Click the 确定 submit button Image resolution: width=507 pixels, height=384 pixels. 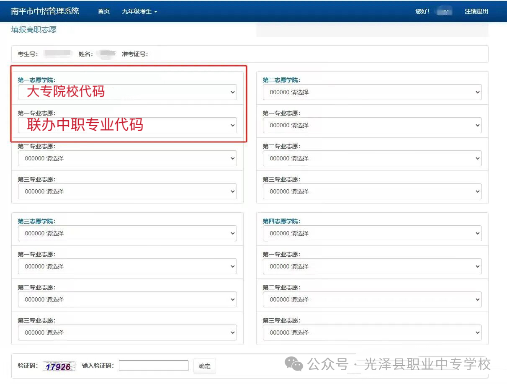point(205,366)
